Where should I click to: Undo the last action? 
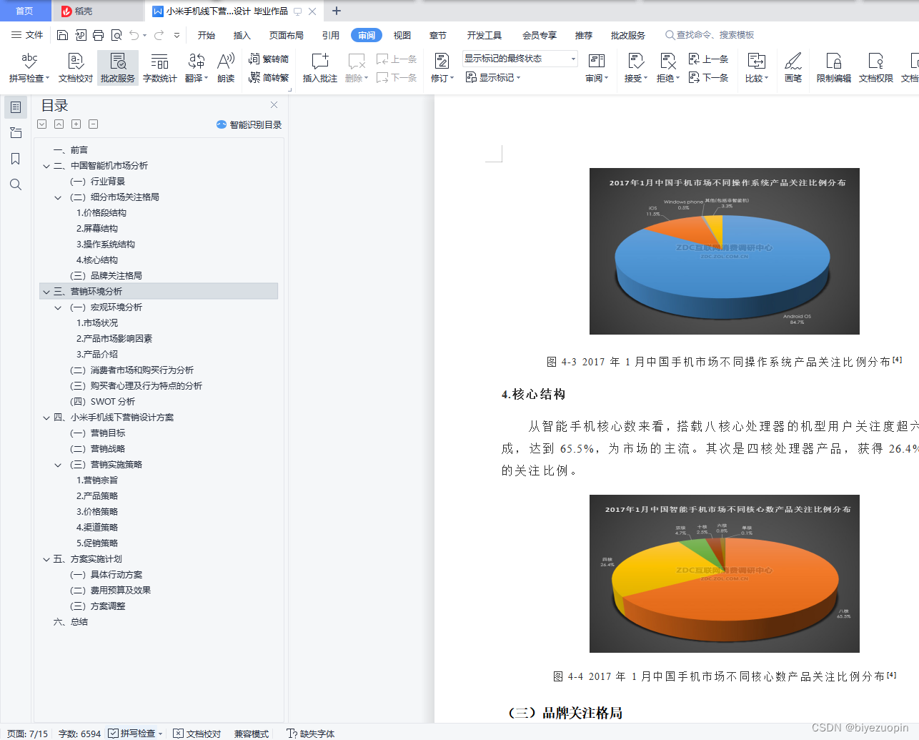134,35
